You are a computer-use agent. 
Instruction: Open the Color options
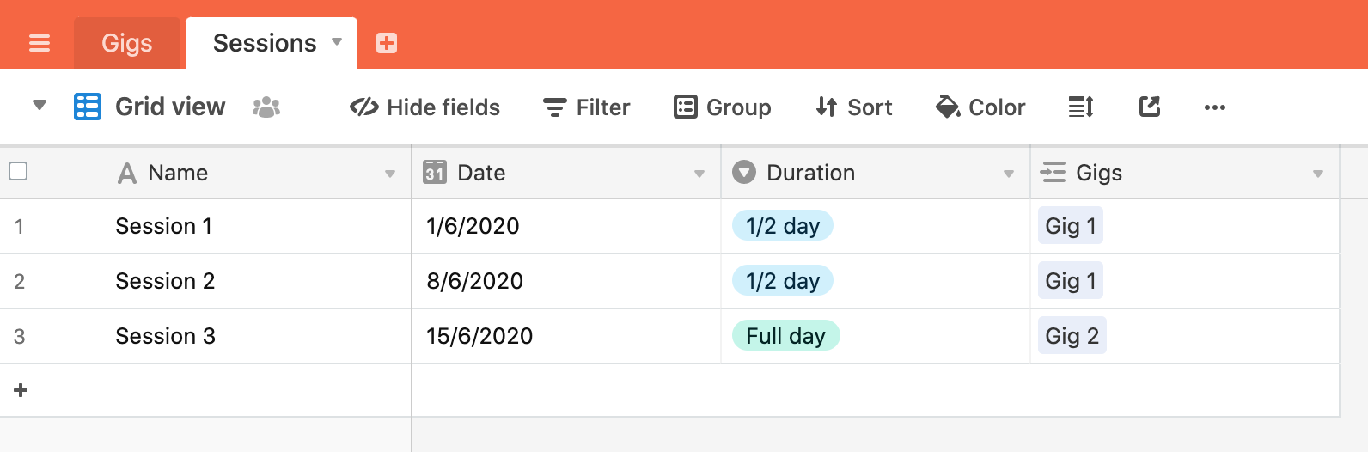(x=980, y=107)
